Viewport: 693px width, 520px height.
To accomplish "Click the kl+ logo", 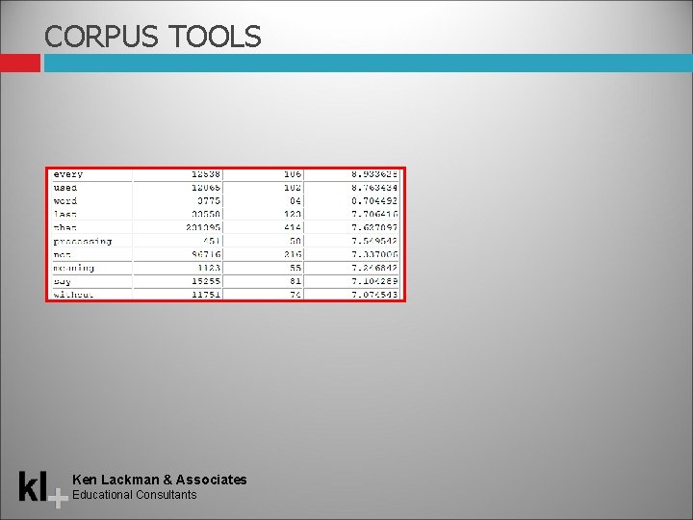I will [43, 489].
